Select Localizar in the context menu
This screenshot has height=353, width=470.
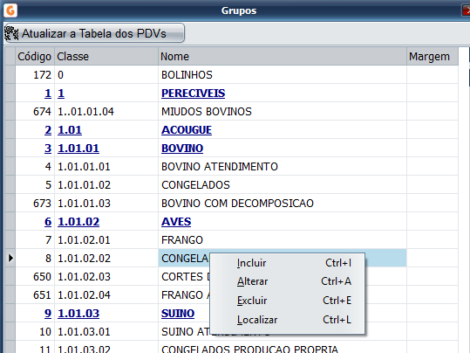point(287,320)
